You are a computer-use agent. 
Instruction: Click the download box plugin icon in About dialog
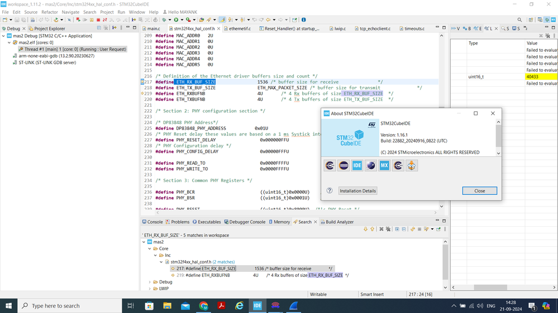point(412,165)
